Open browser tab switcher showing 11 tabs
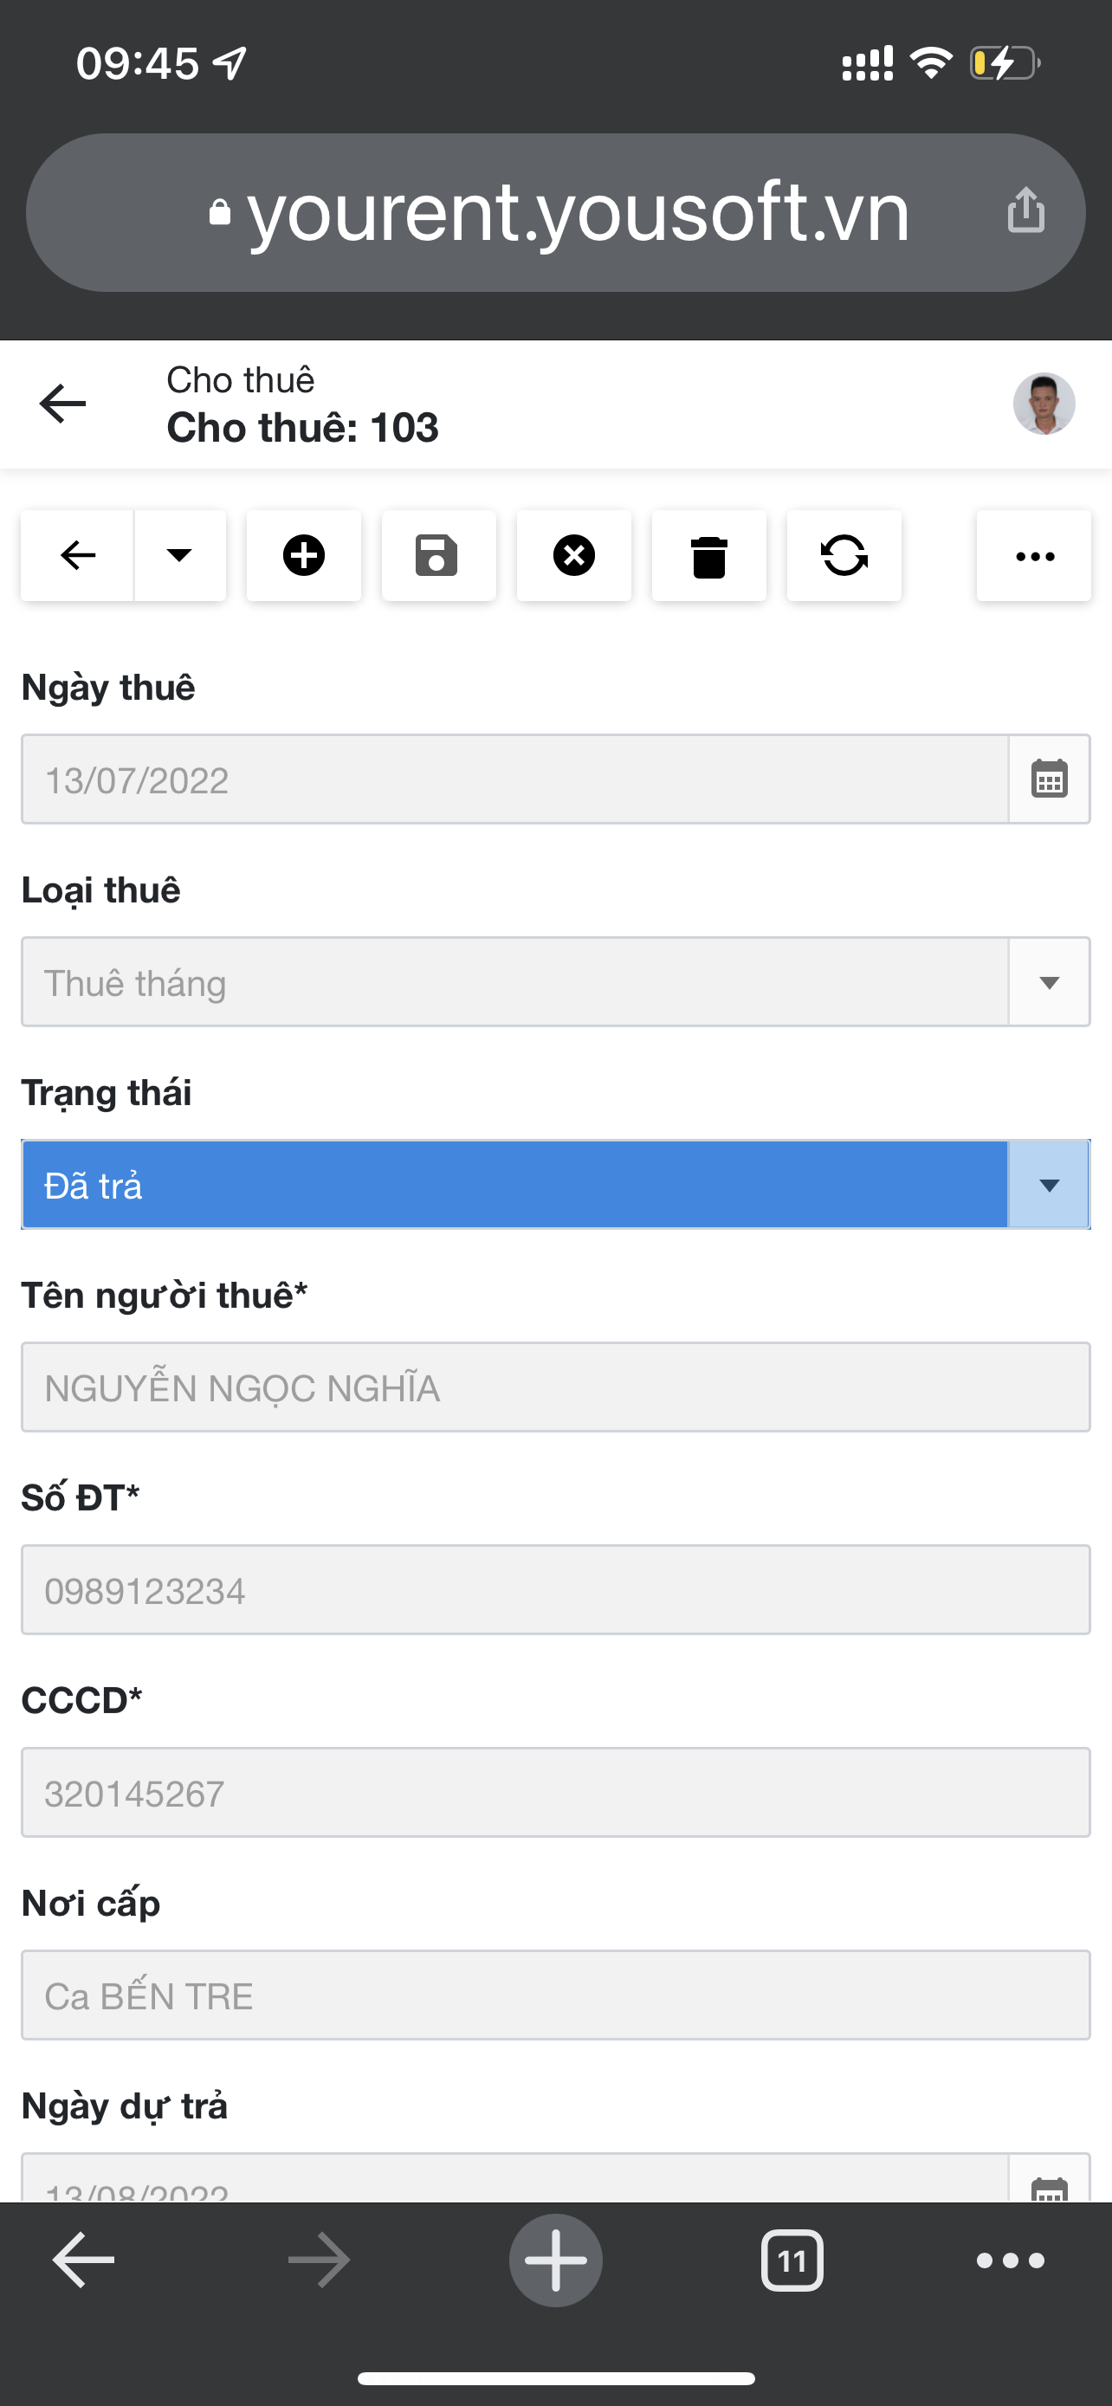 (792, 2261)
